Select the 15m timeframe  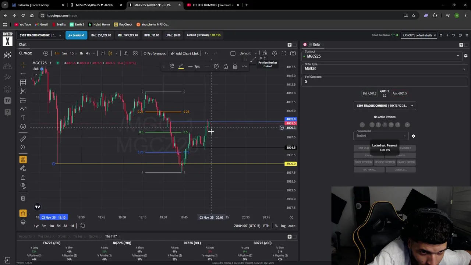pyautogui.click(x=73, y=53)
